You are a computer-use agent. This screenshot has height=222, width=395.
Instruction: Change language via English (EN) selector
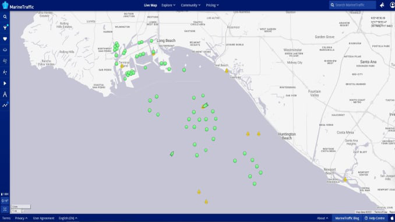[68, 219]
